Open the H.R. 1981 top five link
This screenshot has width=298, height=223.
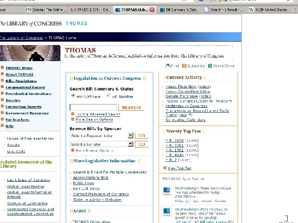coord(175,150)
